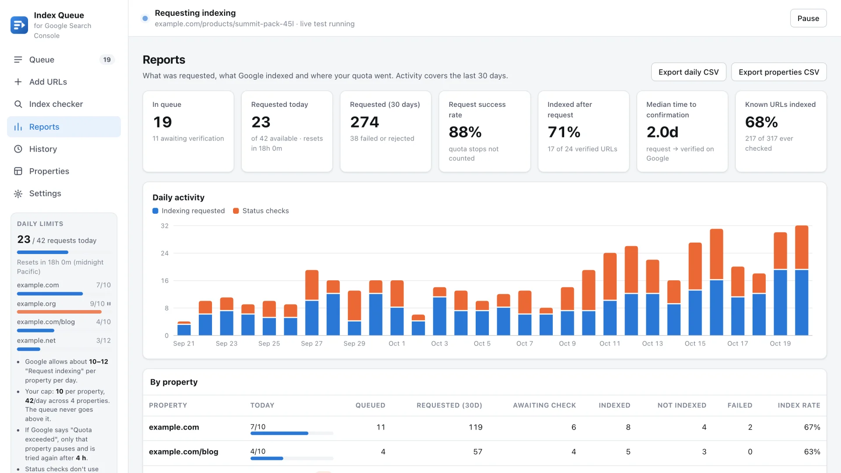The width and height of the screenshot is (841, 473).
Task: Click the example.com 7/10 progress bar in table
Action: coord(292,433)
